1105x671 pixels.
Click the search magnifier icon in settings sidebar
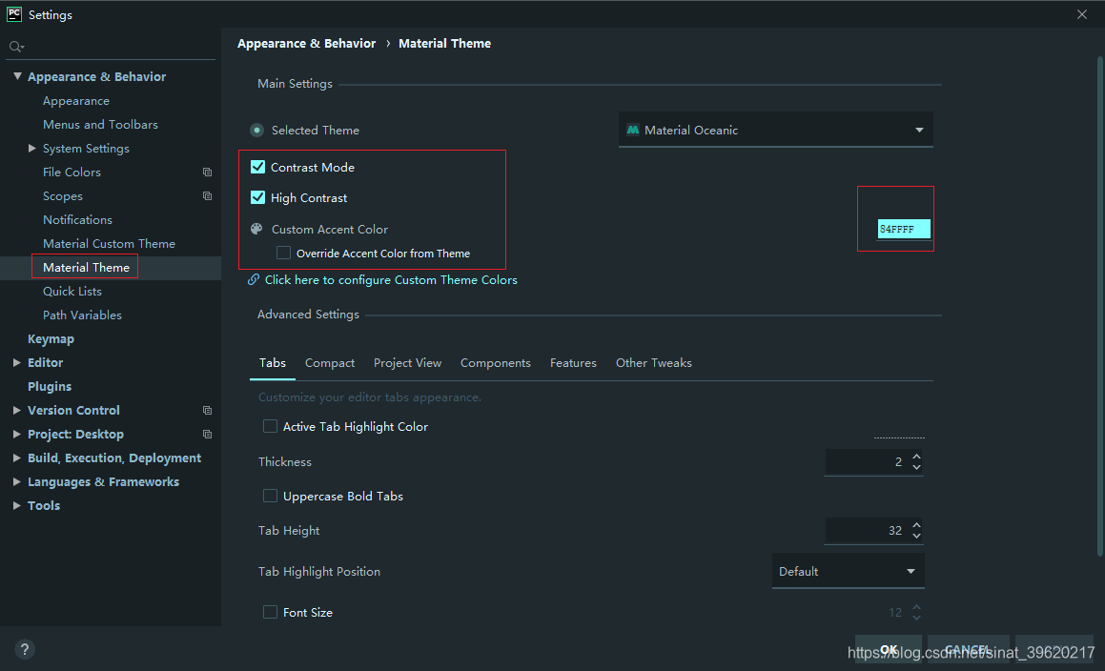(x=15, y=47)
